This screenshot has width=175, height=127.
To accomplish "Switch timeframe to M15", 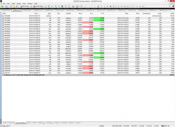I will pos(125,6).
